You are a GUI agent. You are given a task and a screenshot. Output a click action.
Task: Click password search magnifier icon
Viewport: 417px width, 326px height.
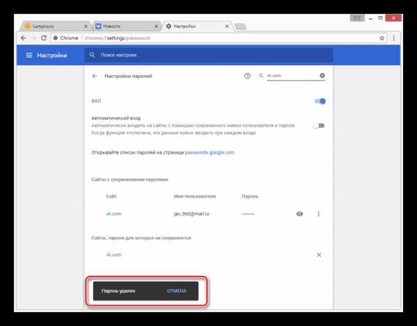pyautogui.click(x=261, y=76)
